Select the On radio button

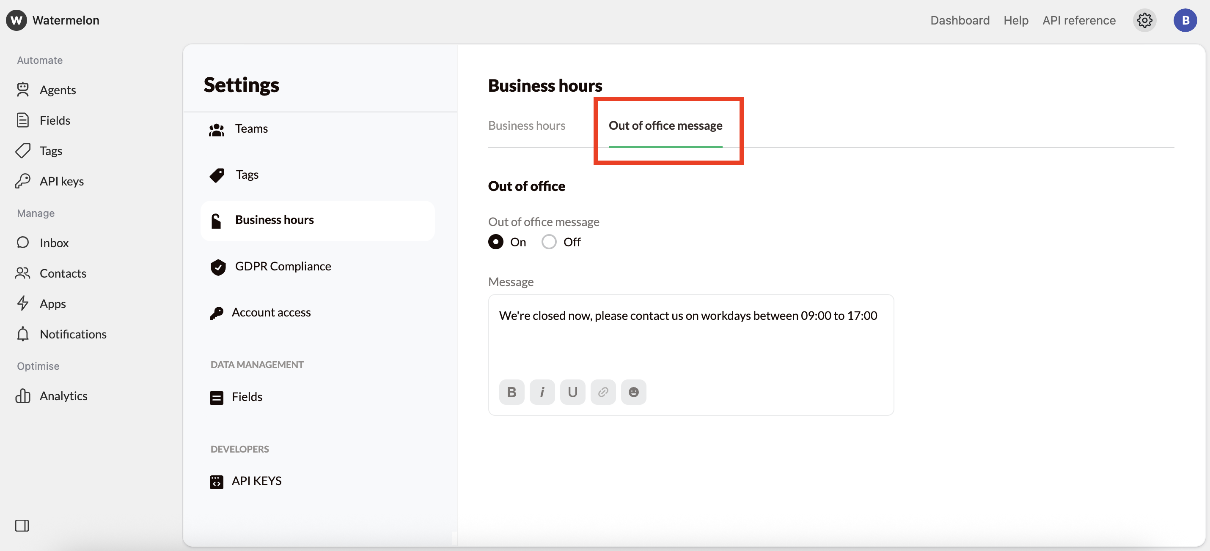495,242
